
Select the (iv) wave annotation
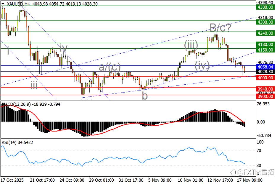[202, 65]
